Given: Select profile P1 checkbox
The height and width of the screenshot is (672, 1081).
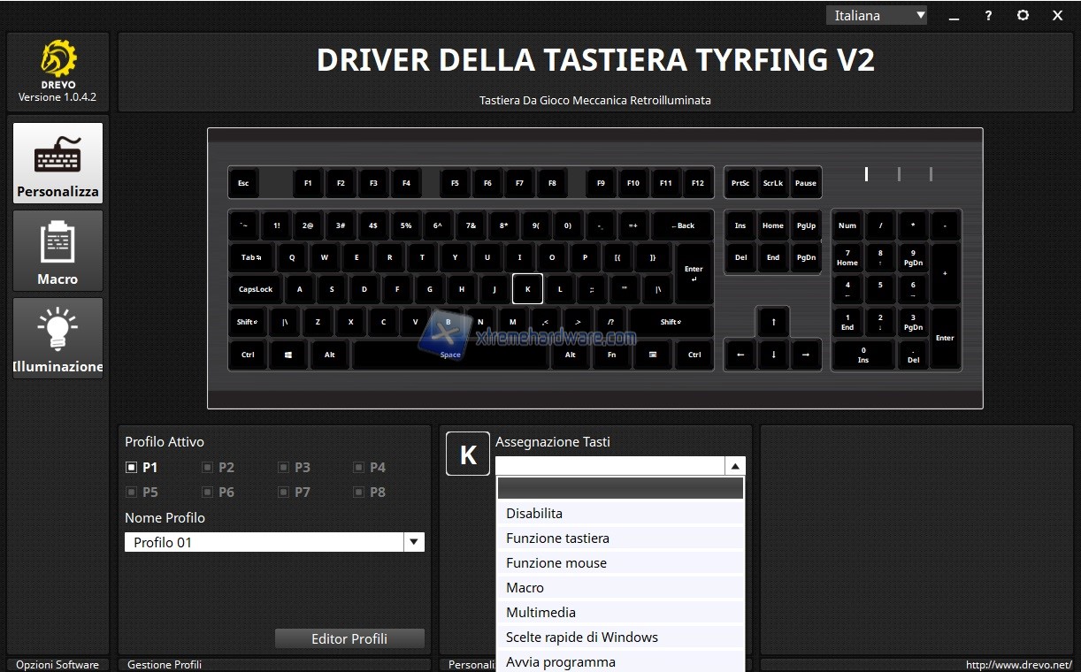Looking at the screenshot, I should pyautogui.click(x=131, y=467).
